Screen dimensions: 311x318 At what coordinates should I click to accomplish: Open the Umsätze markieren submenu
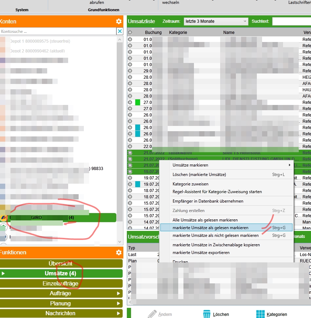tap(226, 165)
